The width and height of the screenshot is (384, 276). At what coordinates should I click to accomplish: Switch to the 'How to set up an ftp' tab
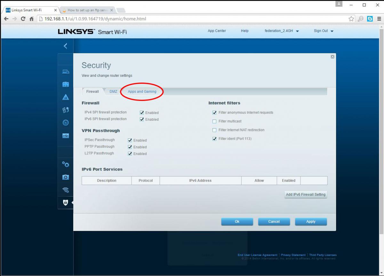pyautogui.click(x=87, y=10)
